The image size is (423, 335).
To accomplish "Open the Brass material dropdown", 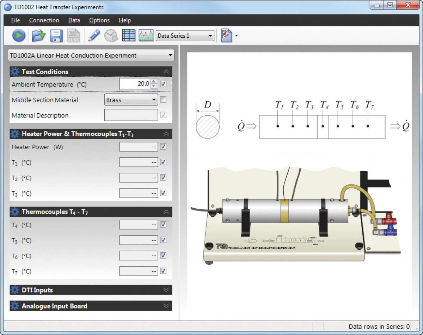I will click(x=131, y=100).
